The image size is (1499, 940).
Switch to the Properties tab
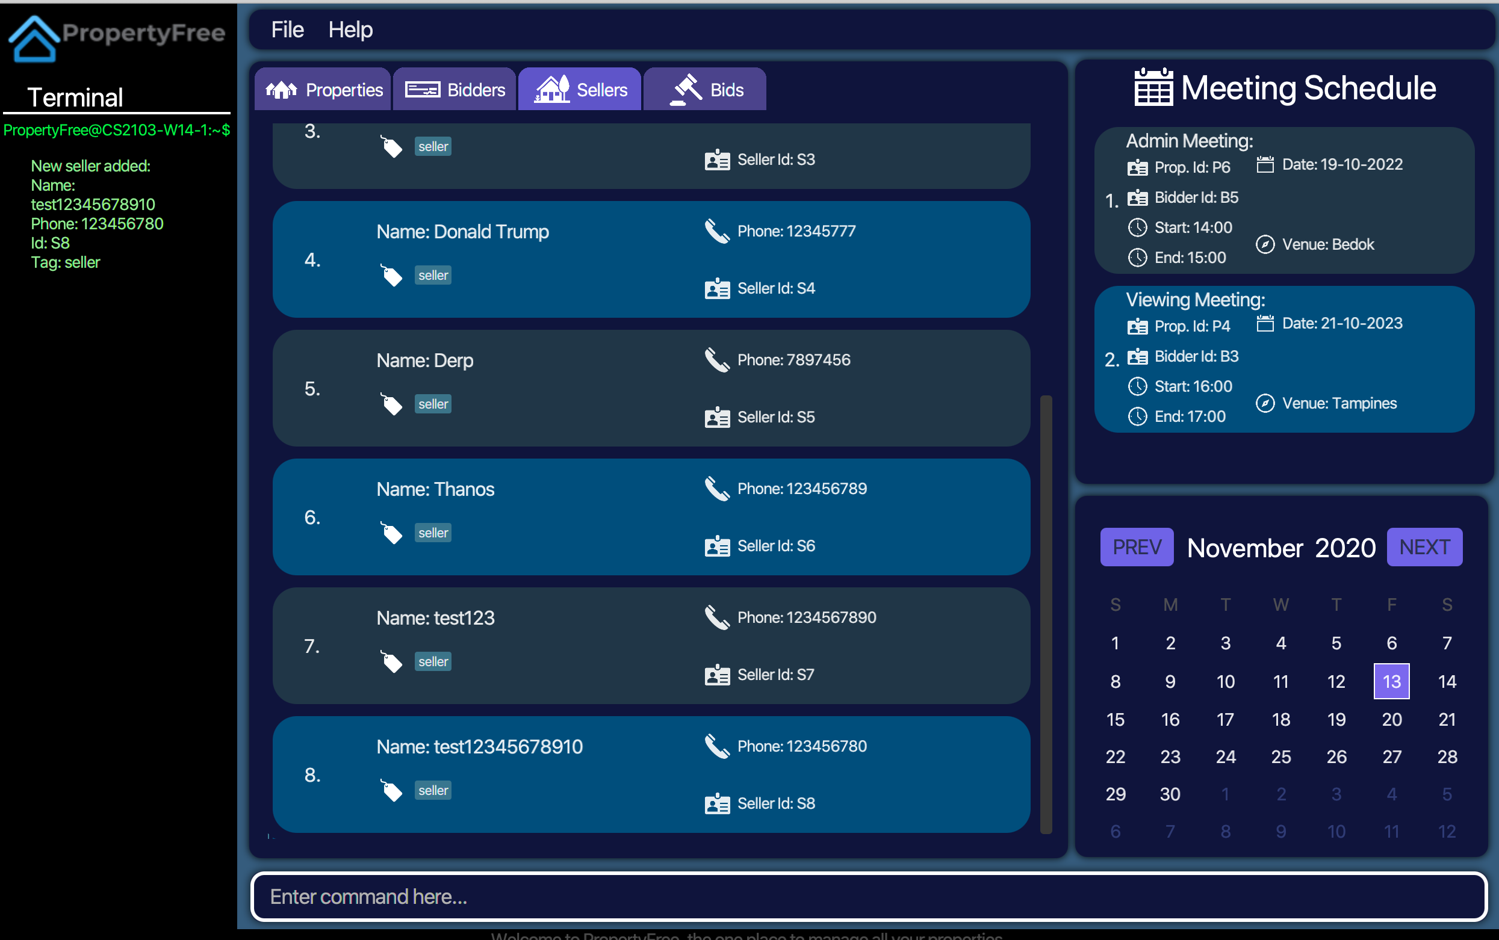point(323,90)
